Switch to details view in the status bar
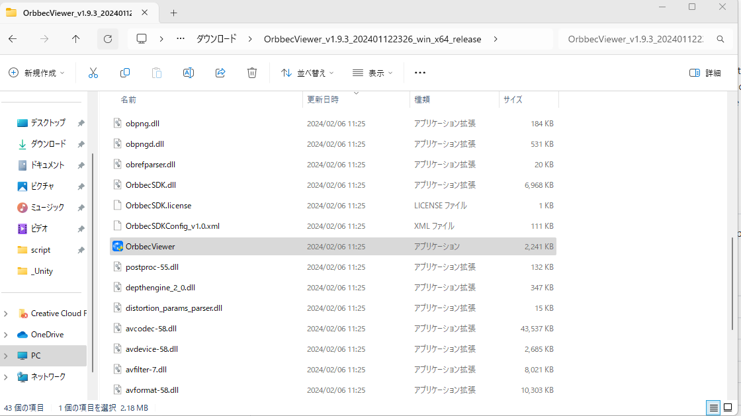The image size is (741, 416). coord(713,408)
